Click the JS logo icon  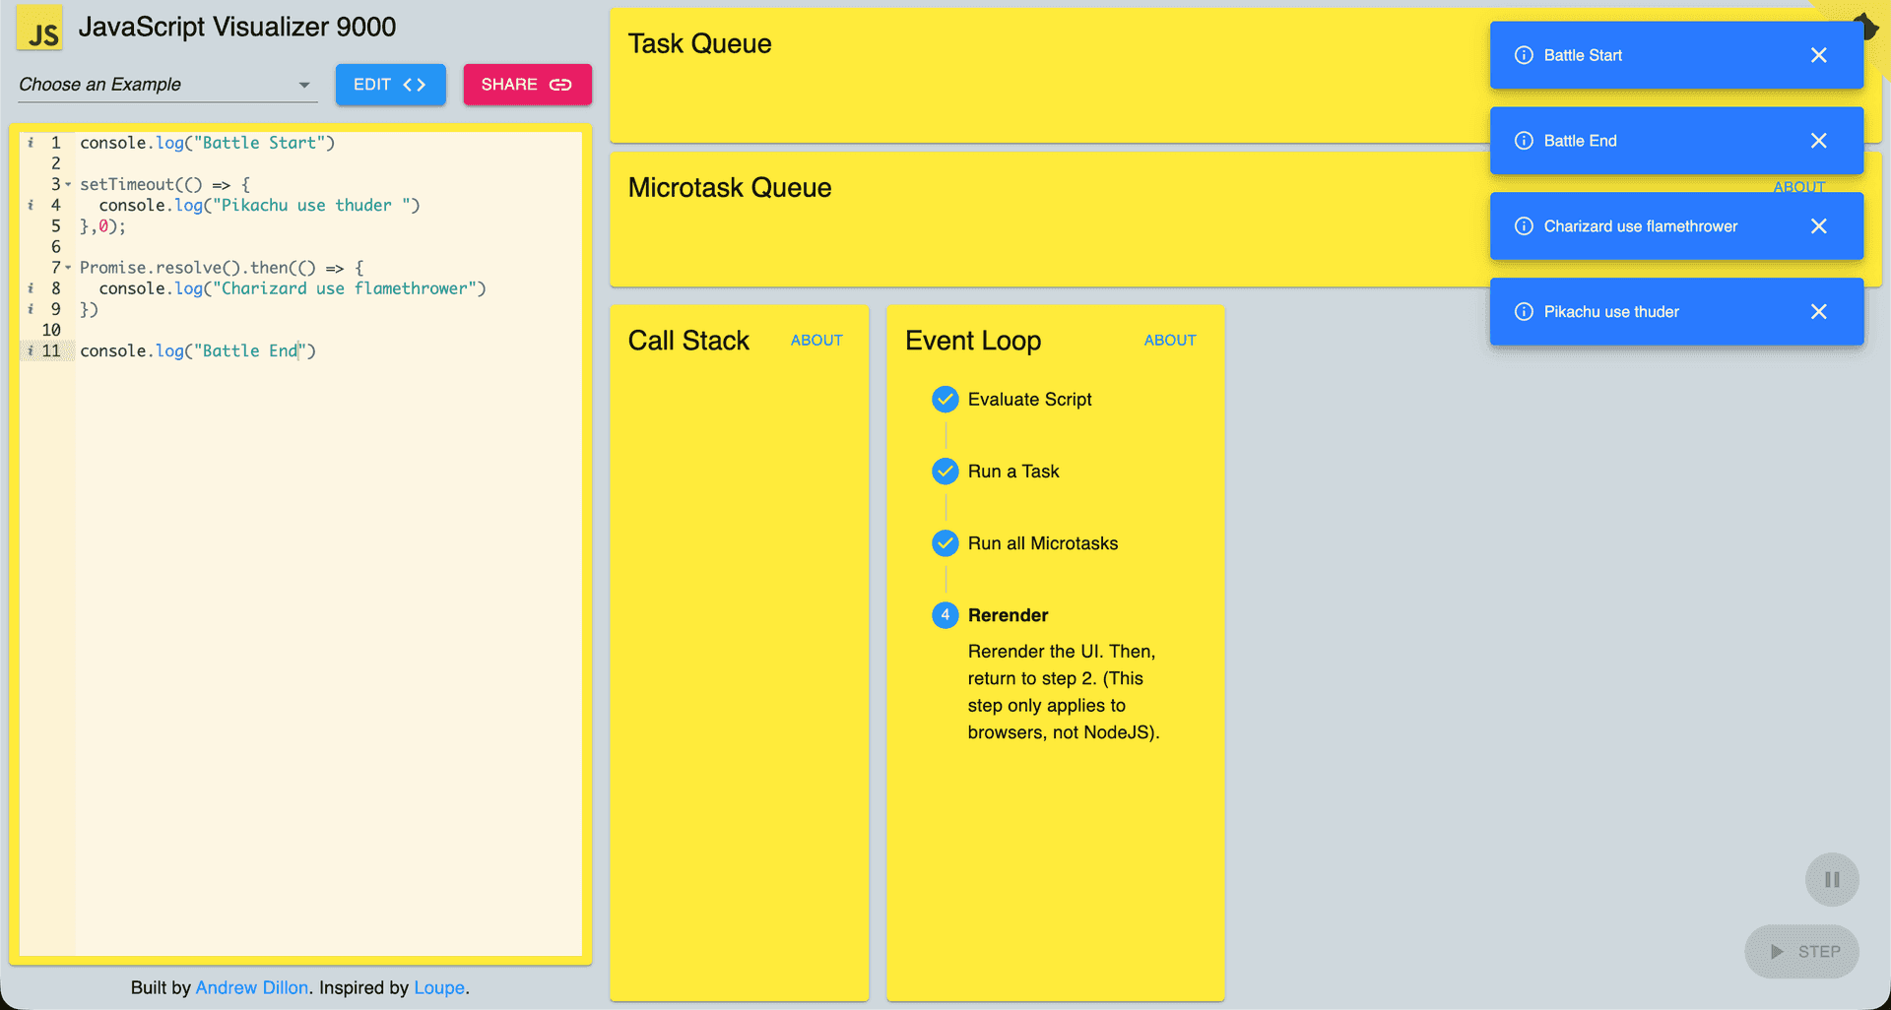click(40, 29)
